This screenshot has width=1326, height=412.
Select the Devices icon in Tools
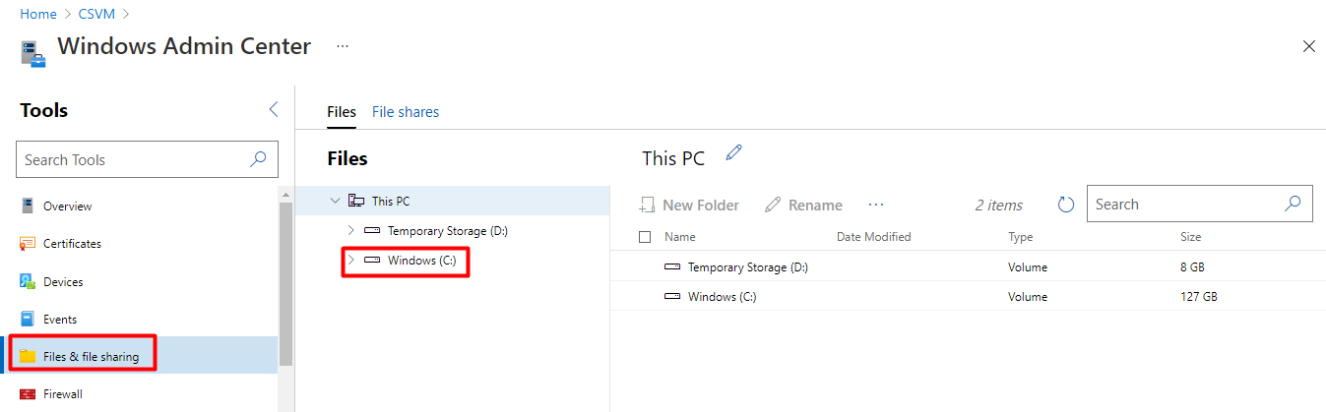click(28, 281)
